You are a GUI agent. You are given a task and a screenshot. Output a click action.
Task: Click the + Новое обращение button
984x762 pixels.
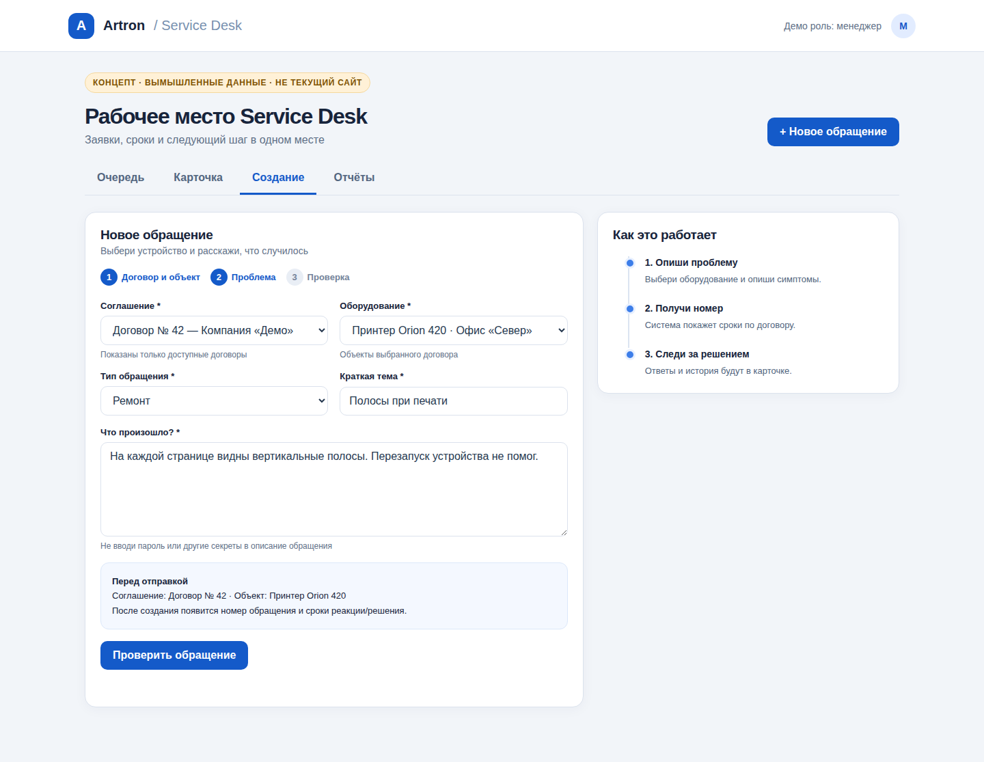pos(833,132)
